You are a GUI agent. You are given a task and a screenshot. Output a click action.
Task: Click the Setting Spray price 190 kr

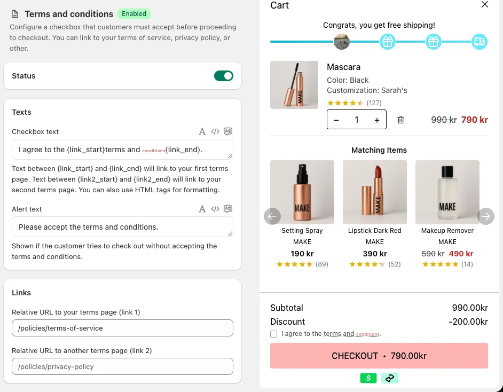click(302, 254)
